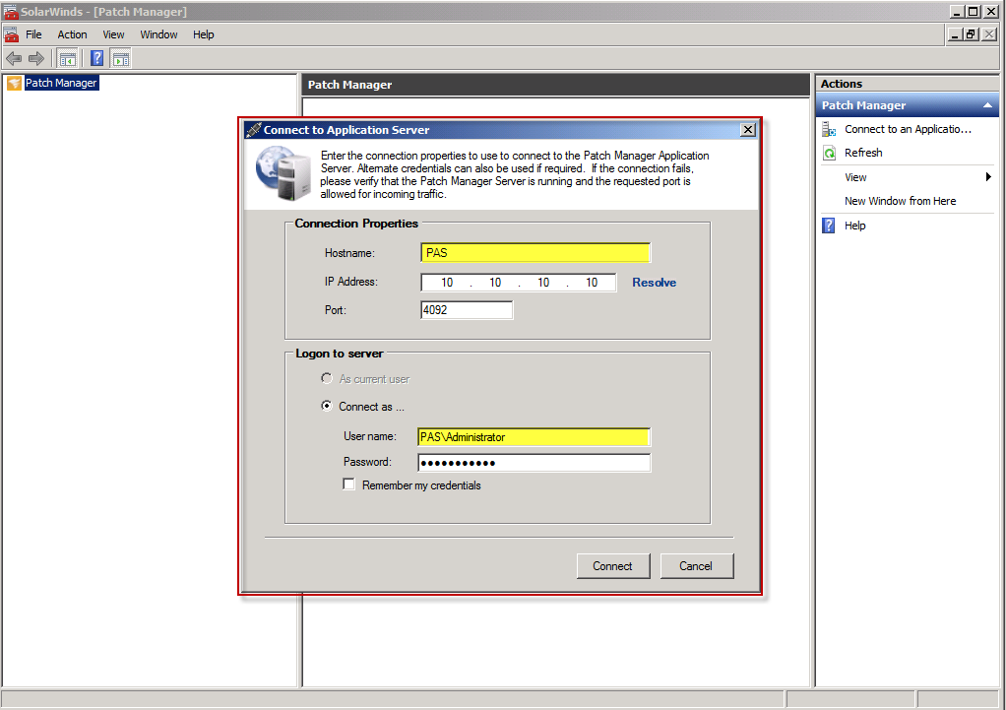The height and width of the screenshot is (710, 1006).
Task: Click the Help icon in Actions pane
Action: pos(829,226)
